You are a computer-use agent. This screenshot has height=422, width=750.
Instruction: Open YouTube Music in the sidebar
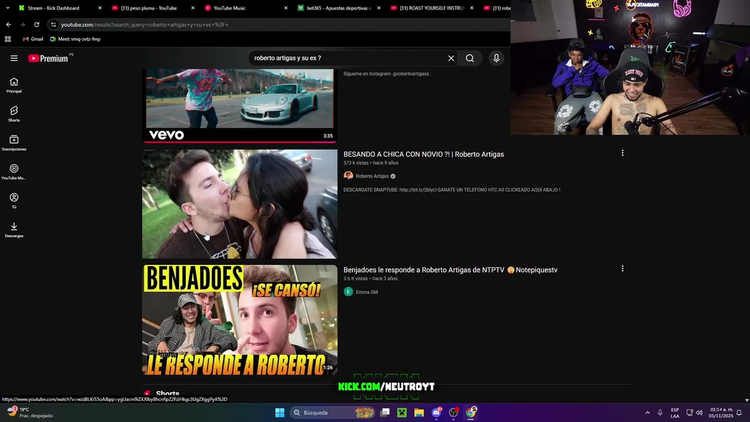(x=14, y=172)
